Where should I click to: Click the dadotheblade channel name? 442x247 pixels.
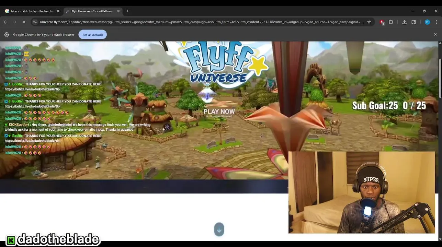pyautogui.click(x=58, y=239)
